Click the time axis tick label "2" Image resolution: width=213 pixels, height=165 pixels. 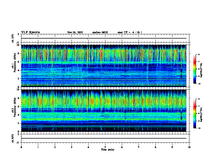(55, 147)
